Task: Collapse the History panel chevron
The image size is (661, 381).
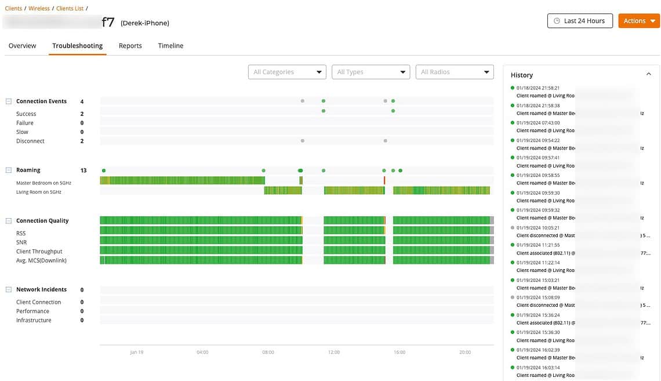Action: pos(648,75)
